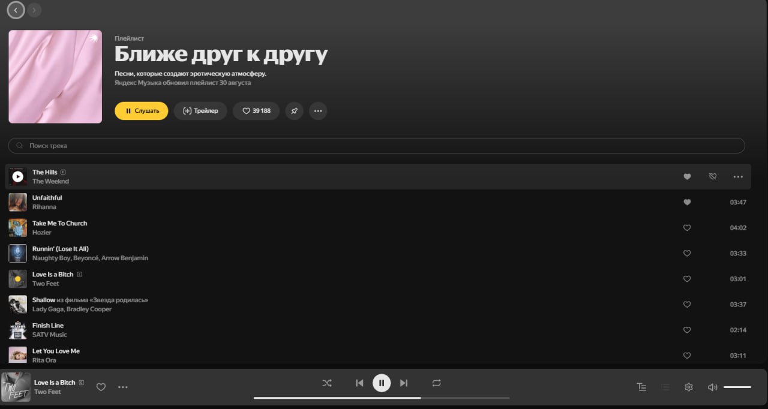Click Love Is a Bitch title in player bar
Viewport: 768px width, 409px height.
(55, 383)
